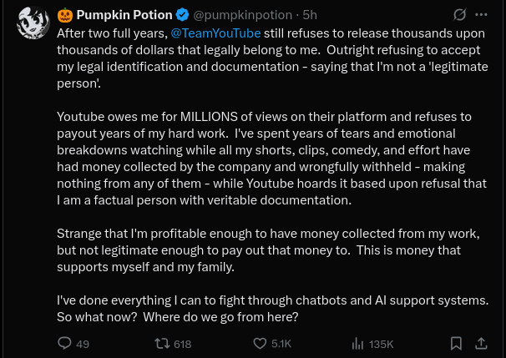
Task: Click the 5.1K likes count
Action: tap(281, 344)
